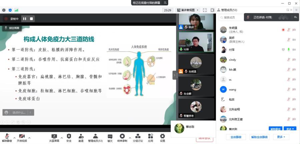Open the 管理成员(53) toolbar item
The image size is (300, 144).
pos(95,138)
